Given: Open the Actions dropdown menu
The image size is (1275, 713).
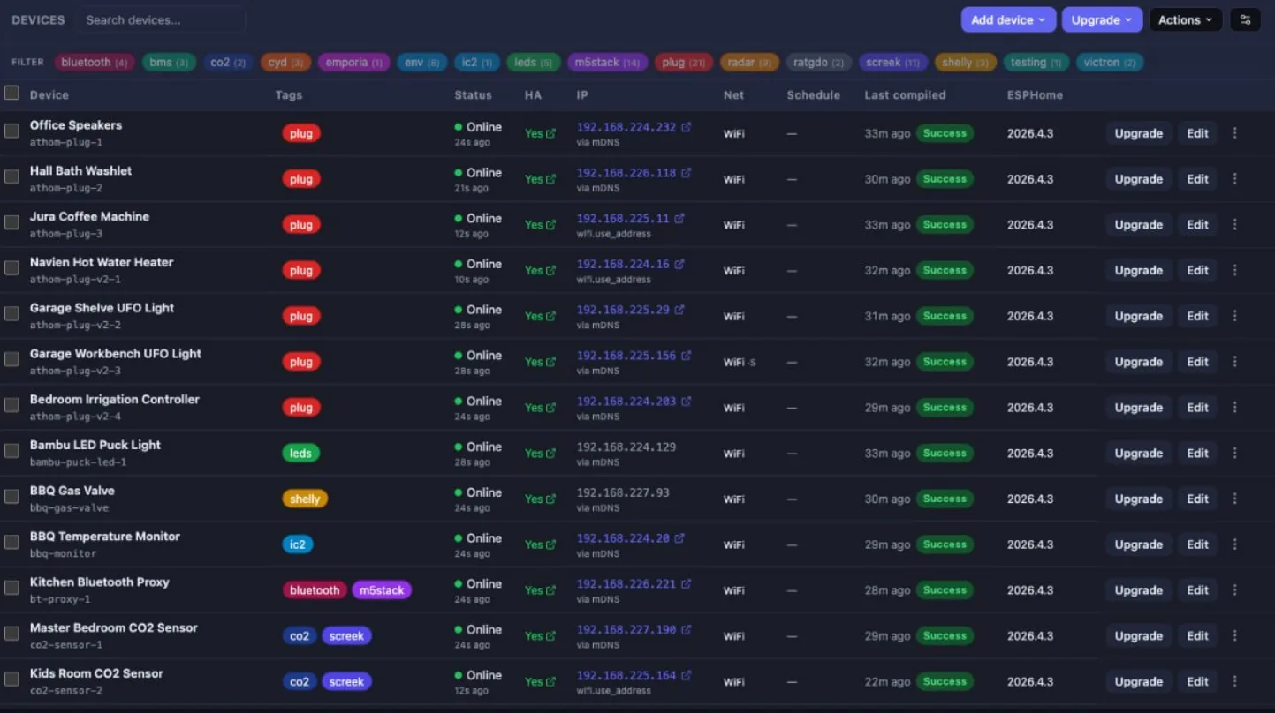Looking at the screenshot, I should coord(1186,19).
